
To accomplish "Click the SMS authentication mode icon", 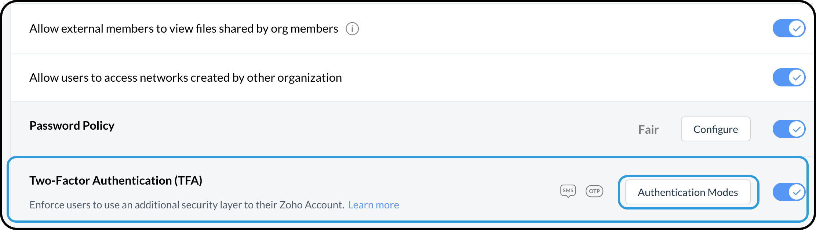I will coord(568,191).
